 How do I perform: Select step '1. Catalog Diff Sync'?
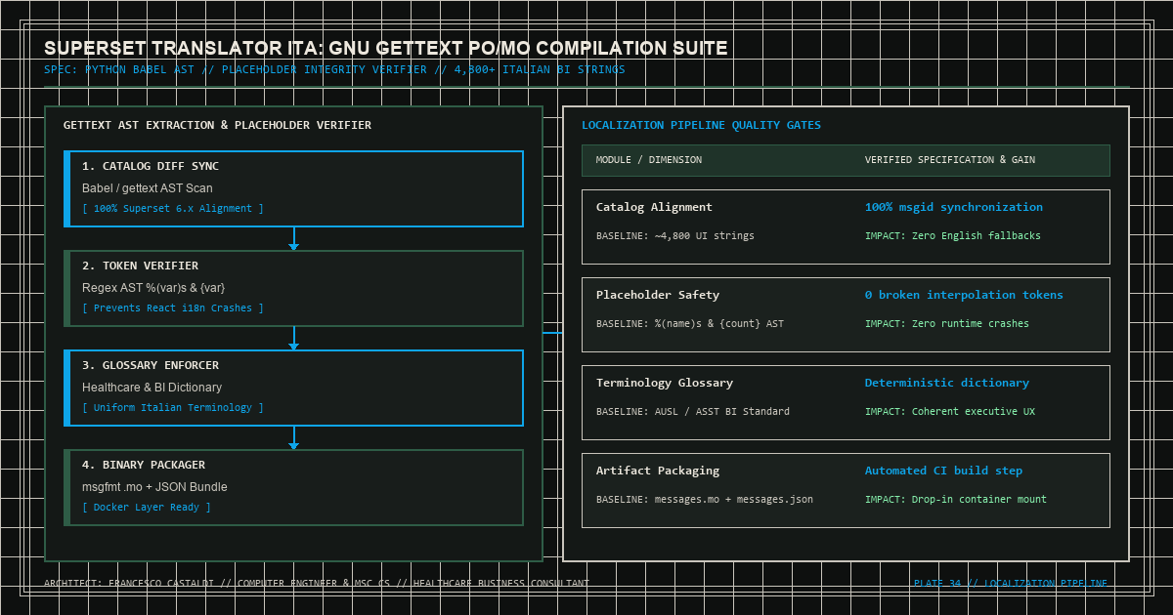tap(294, 188)
